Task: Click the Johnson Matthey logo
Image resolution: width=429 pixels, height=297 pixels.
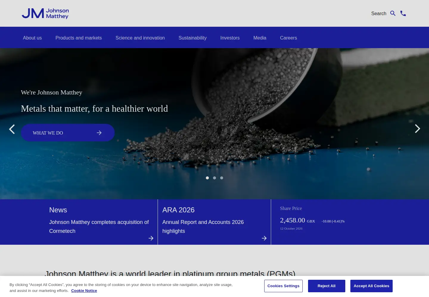Action: (x=45, y=13)
